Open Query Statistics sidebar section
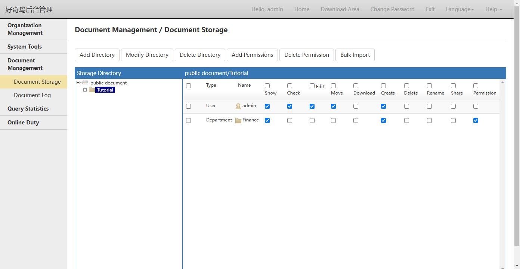 (x=28, y=109)
